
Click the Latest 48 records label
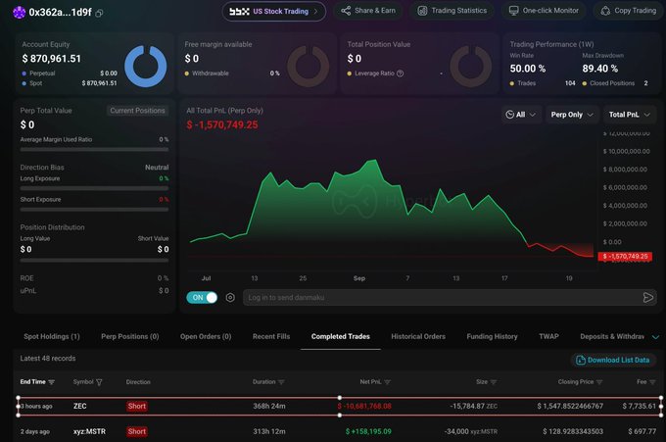48,359
